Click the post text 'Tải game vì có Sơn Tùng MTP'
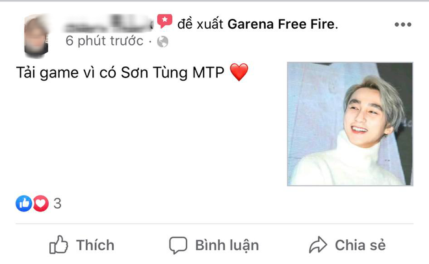The height and width of the screenshot is (264, 429). tap(120, 73)
